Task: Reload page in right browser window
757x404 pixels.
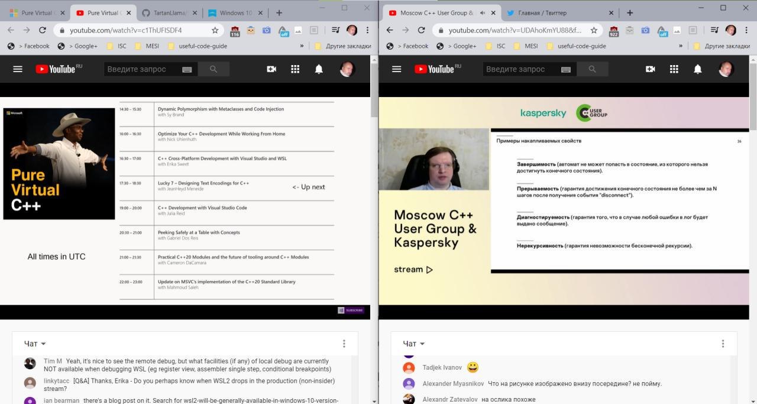Action: [x=421, y=30]
